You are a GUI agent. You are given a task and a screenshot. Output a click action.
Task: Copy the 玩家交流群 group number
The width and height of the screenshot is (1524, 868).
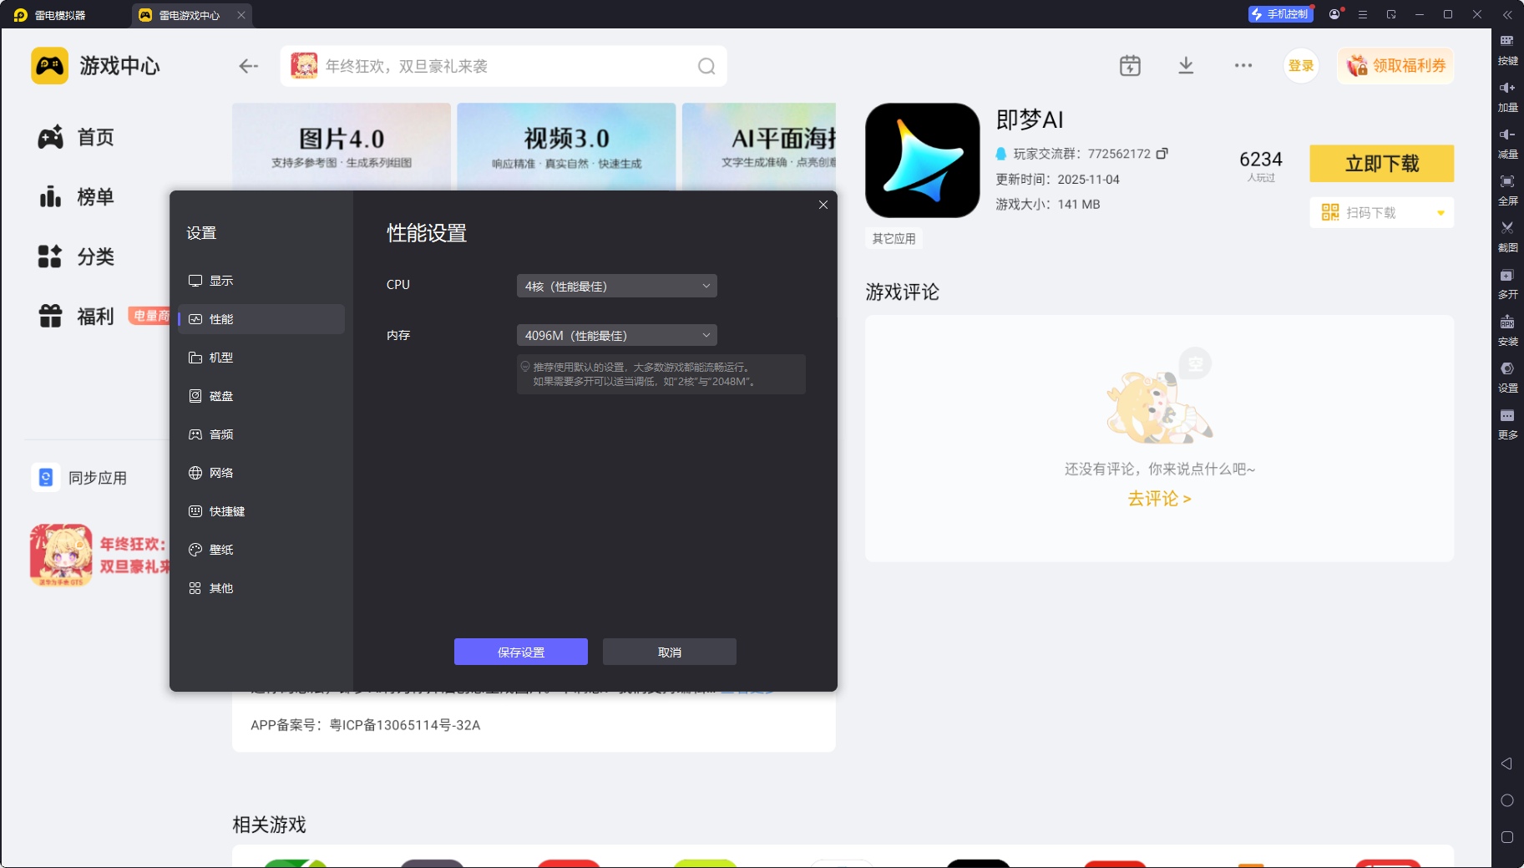click(1162, 154)
